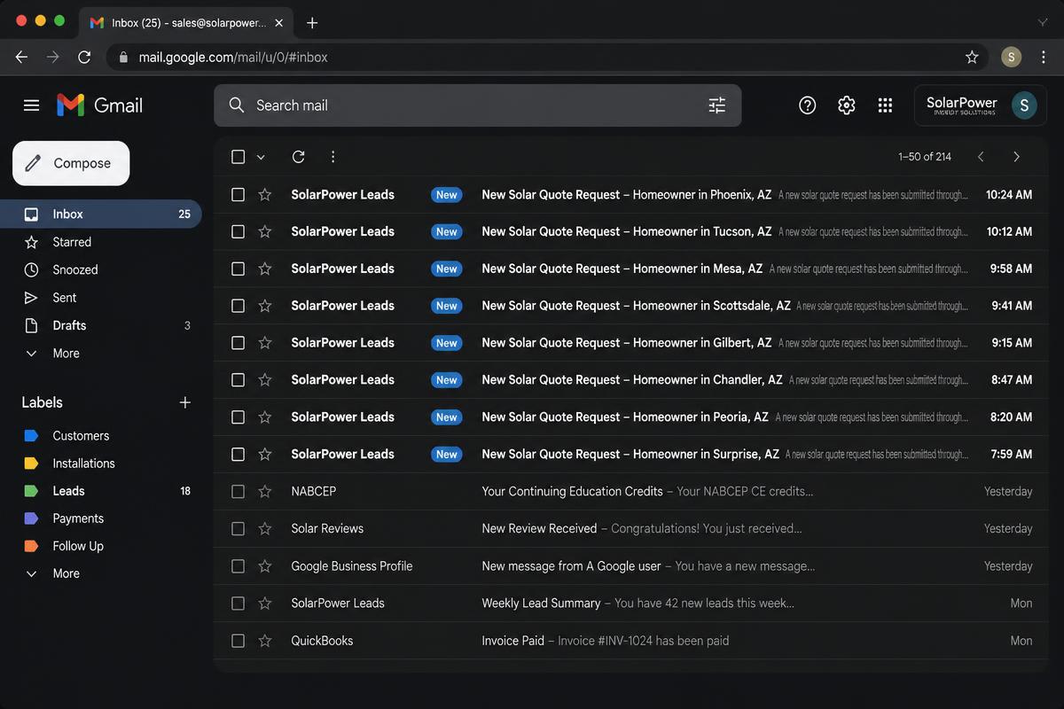The width and height of the screenshot is (1064, 709).
Task: Star the QuickBooks Invoice Paid email
Action: coord(264,640)
